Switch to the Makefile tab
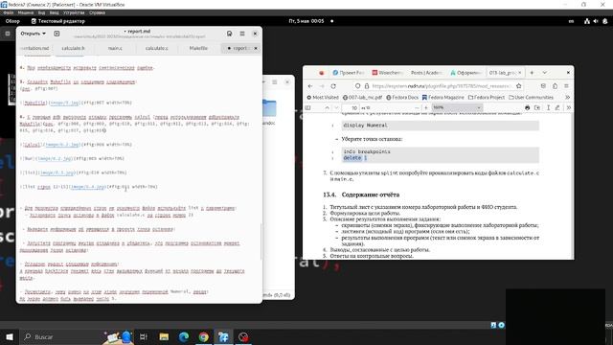Viewport: 613px width, 345px height. coord(198,48)
